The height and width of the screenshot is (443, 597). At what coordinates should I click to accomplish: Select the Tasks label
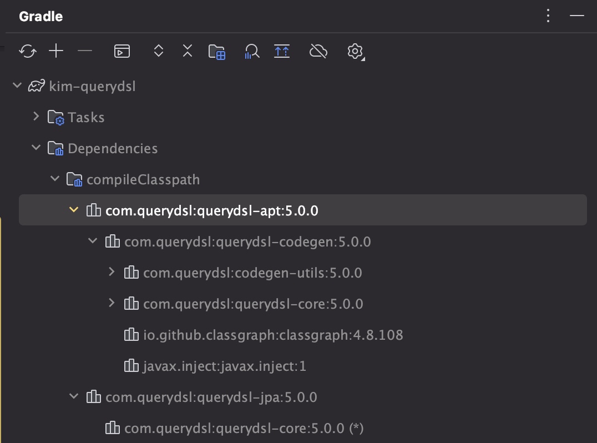[x=86, y=117]
